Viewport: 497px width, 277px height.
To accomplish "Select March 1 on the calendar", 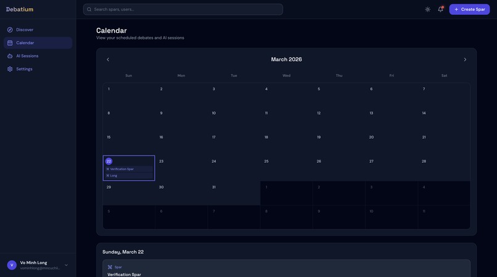I will click(x=129, y=95).
